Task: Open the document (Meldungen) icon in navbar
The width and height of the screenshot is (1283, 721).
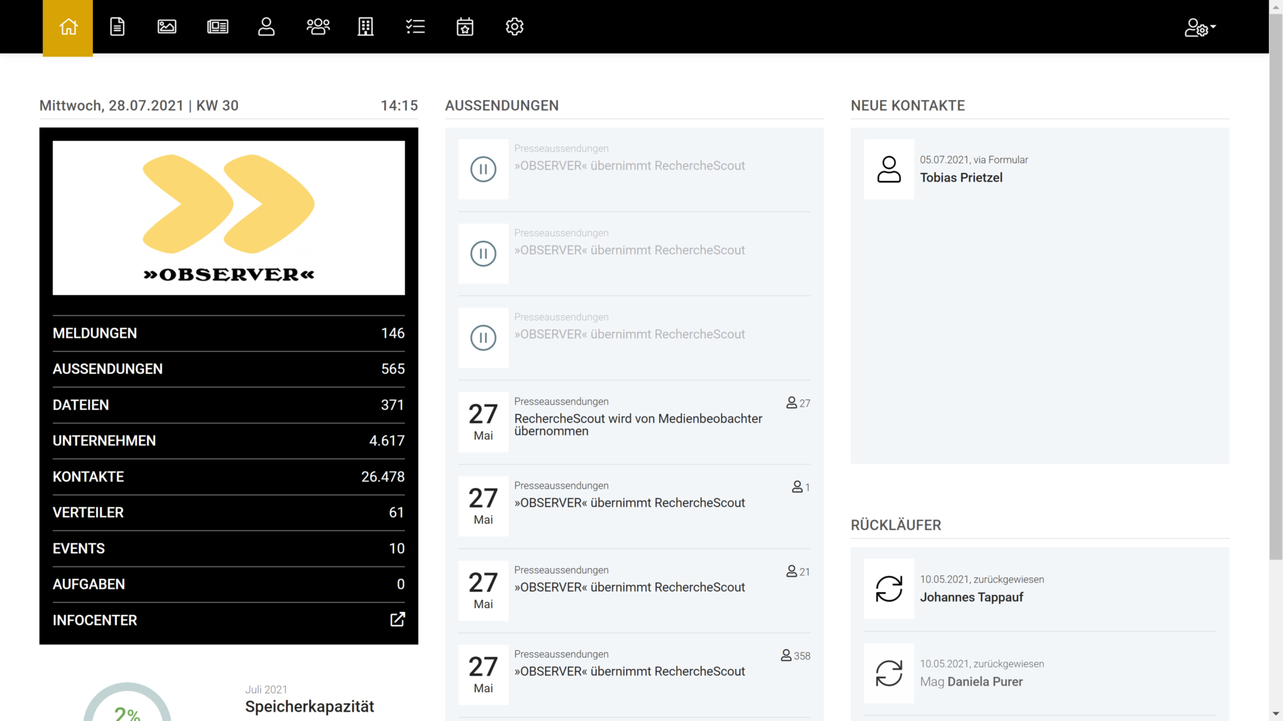Action: coord(118,27)
